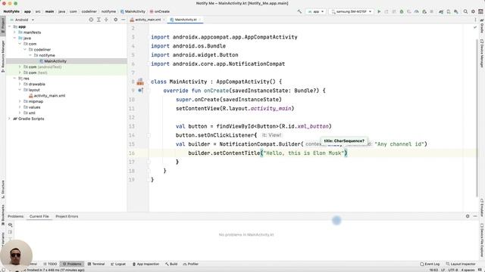Viewport: 485px width, 272px height.
Task: Click the class gutter icon on line 8
Action: (x=140, y=82)
